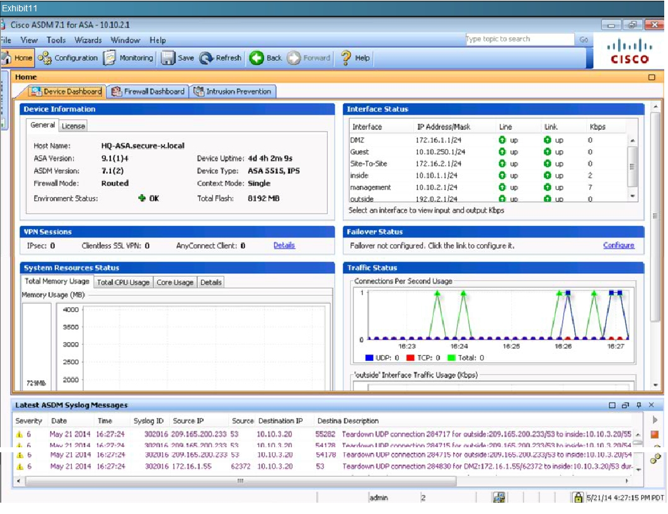Open the Help menu
This screenshot has width=668, height=514.
tap(157, 40)
